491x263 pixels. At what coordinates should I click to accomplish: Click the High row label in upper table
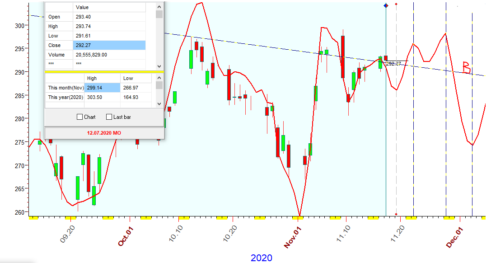click(53, 26)
